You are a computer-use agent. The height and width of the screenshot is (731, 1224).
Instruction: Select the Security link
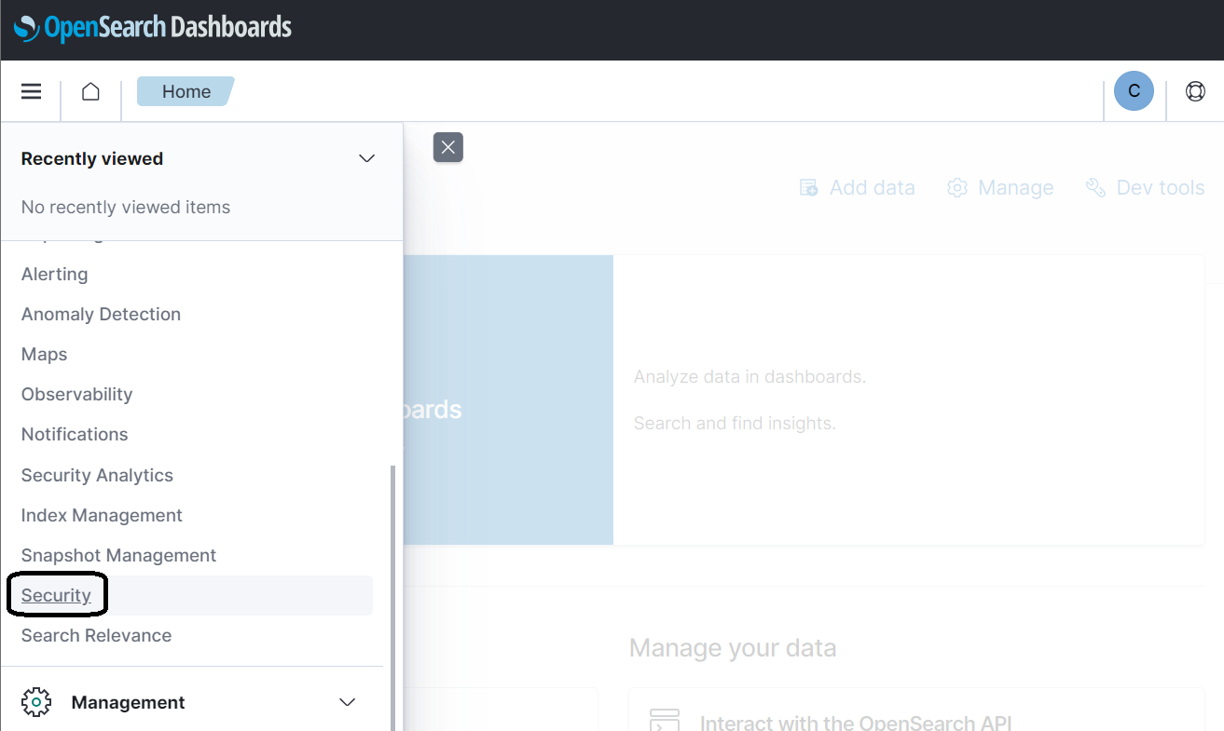(56, 595)
